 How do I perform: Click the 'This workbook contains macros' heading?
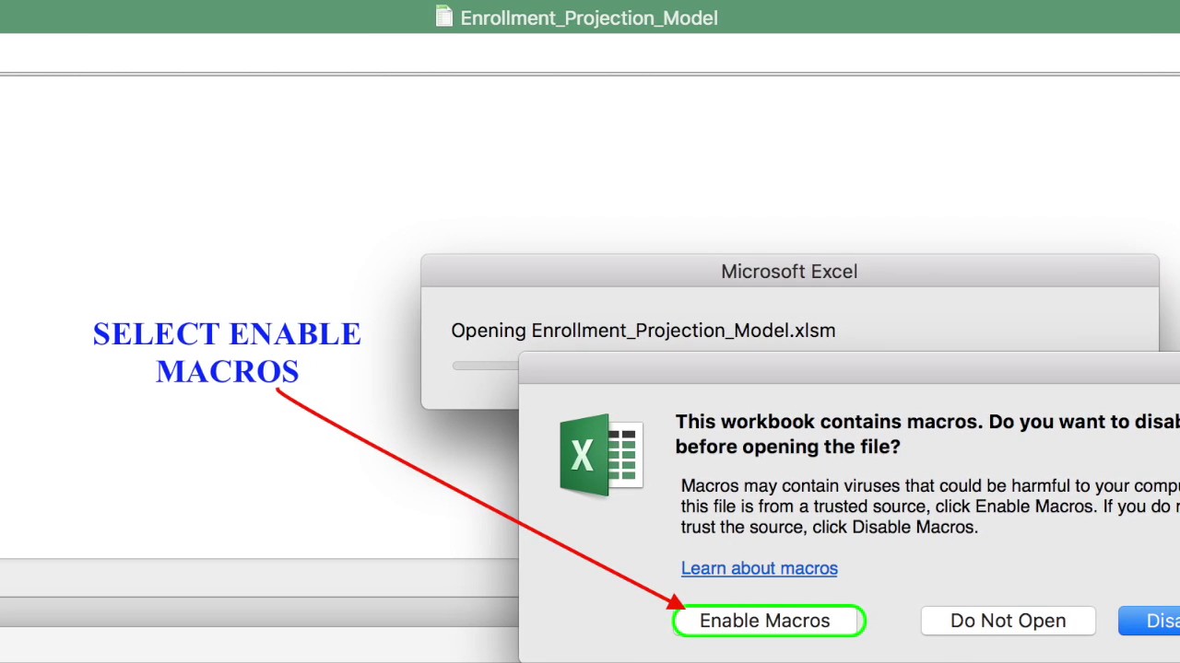pos(927,434)
